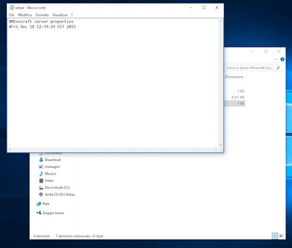This screenshot has width=292, height=248.
Task: Open the Formato menu
Action: pos(42,15)
